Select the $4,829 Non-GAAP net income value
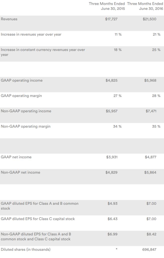Image resolution: width=164 pixels, height=258 pixels. 111,172
